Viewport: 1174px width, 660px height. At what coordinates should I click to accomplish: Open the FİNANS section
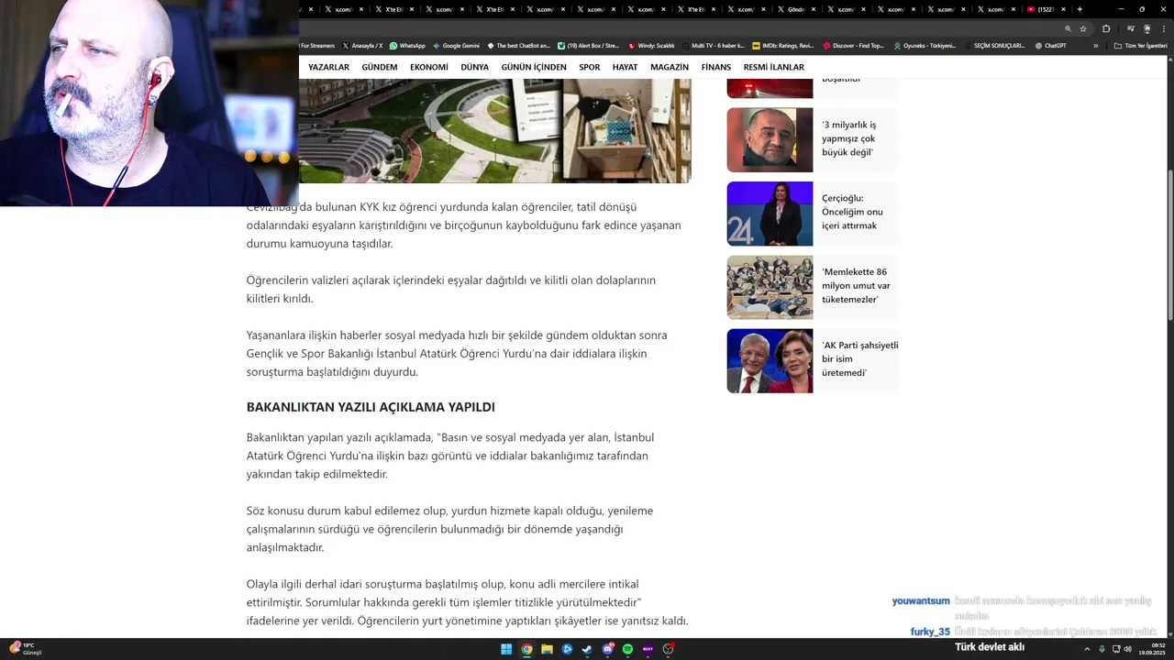pos(716,67)
